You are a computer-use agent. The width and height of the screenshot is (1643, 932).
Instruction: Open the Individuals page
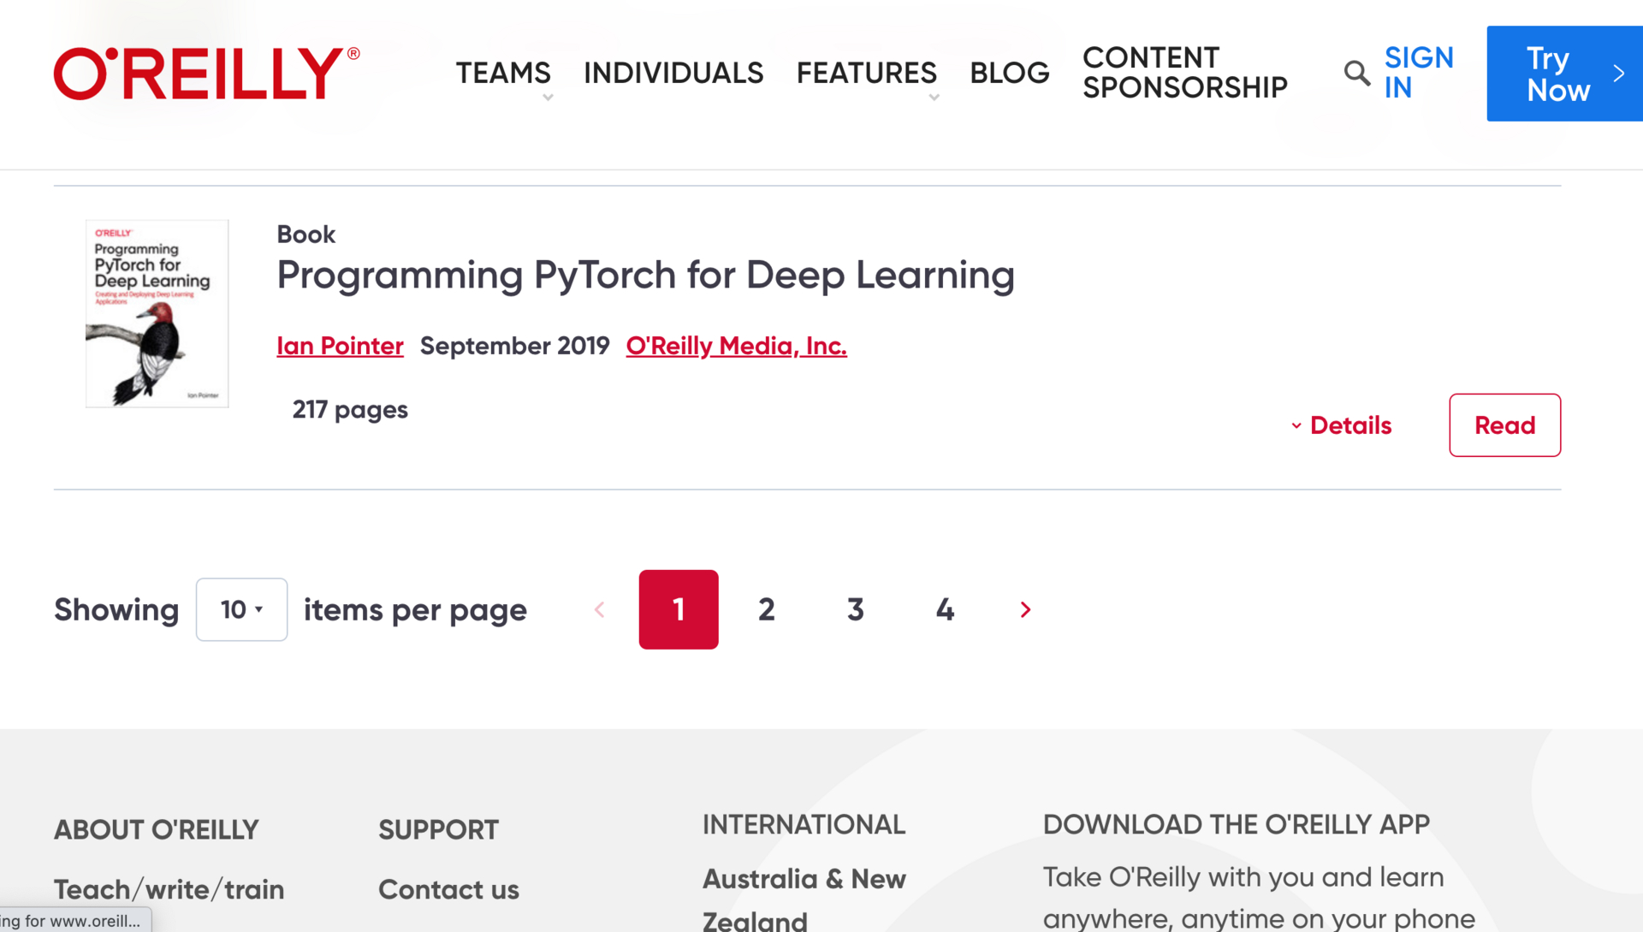point(673,74)
